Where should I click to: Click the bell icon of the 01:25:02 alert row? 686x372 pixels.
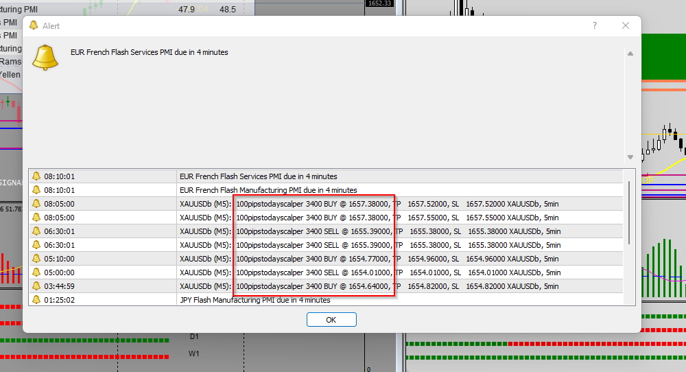tap(36, 299)
